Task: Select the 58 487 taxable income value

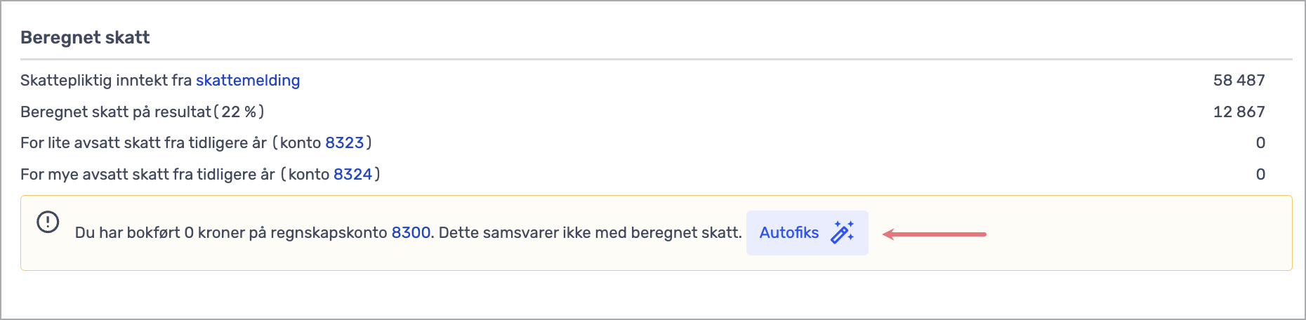Action: (x=1239, y=81)
